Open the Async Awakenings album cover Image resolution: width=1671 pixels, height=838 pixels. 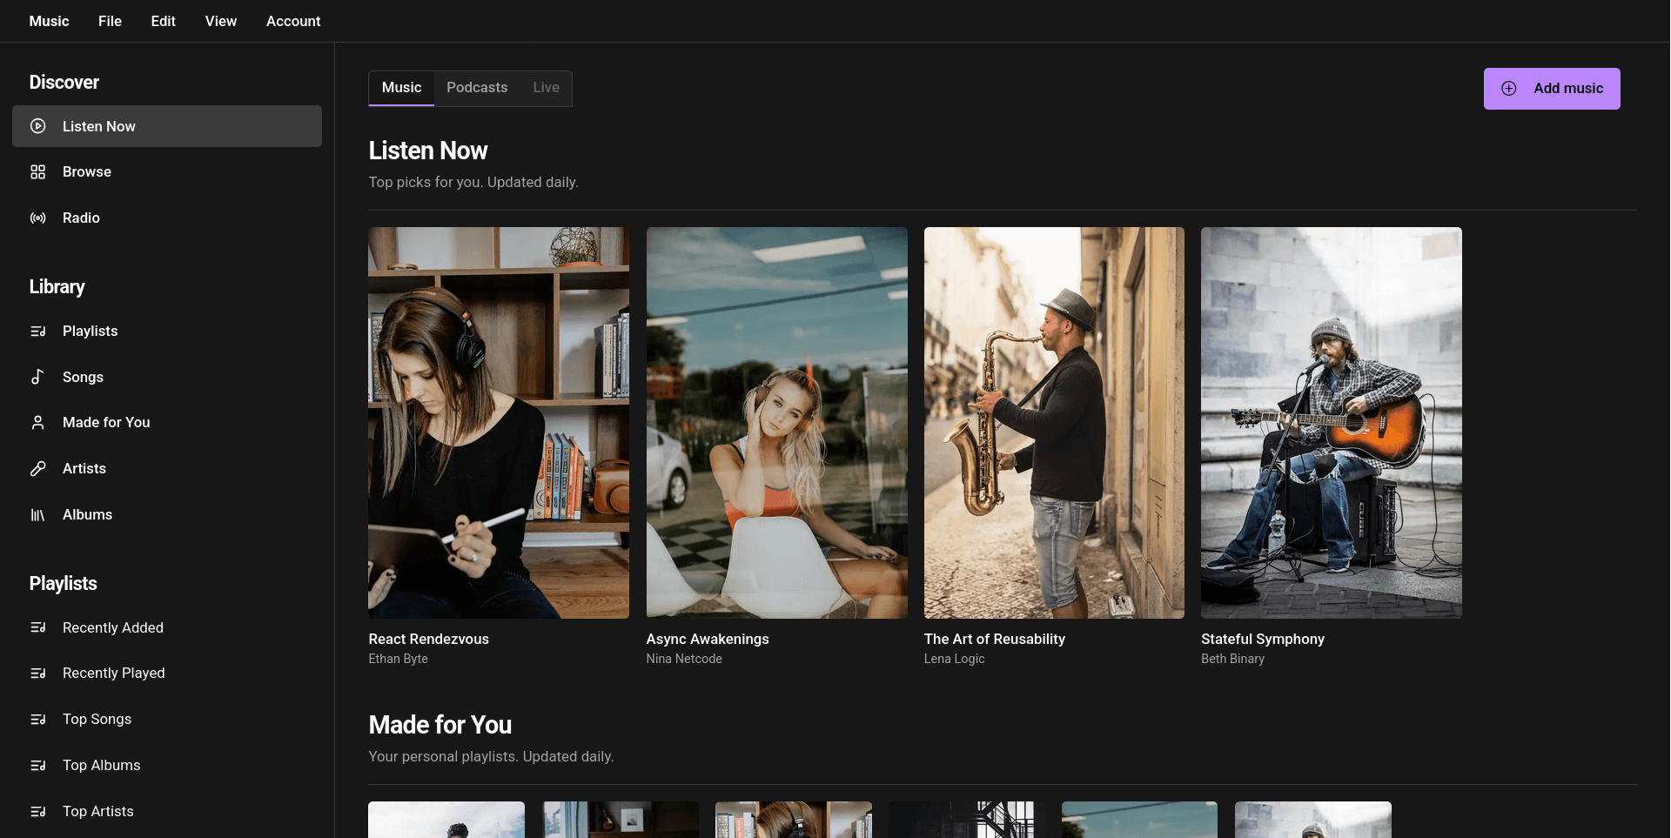pos(776,423)
